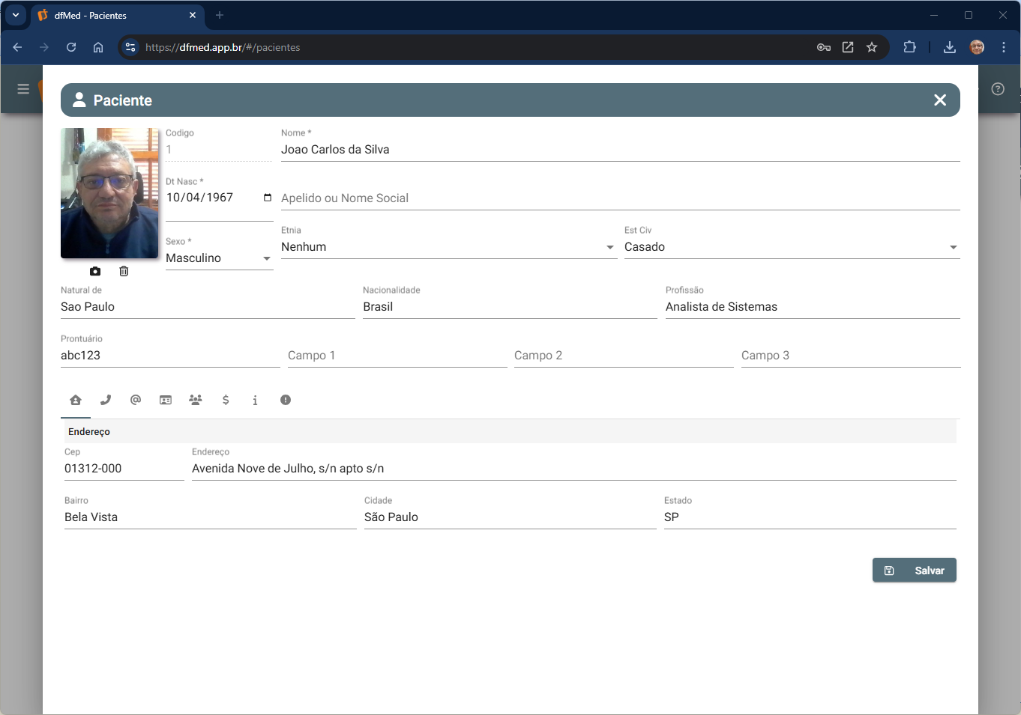The width and height of the screenshot is (1021, 715).
Task: Click the Profissão field
Action: point(813,307)
